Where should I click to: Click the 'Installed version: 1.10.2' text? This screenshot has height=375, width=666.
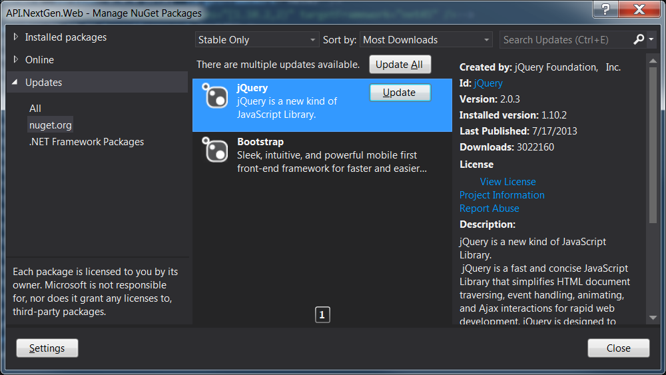pos(513,115)
